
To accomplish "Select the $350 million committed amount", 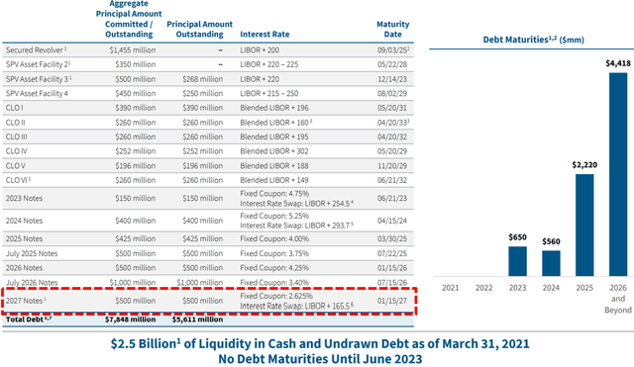I will [135, 64].
